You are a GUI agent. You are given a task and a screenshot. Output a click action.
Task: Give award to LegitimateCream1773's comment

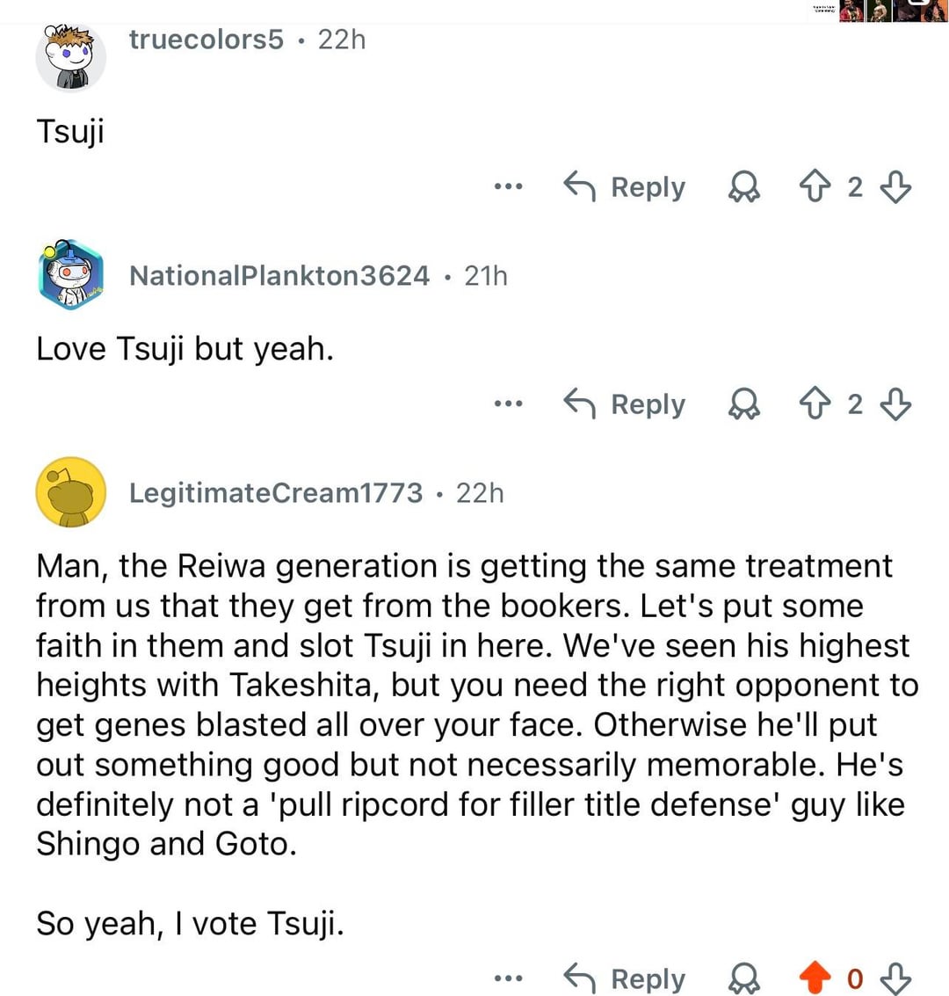click(744, 978)
